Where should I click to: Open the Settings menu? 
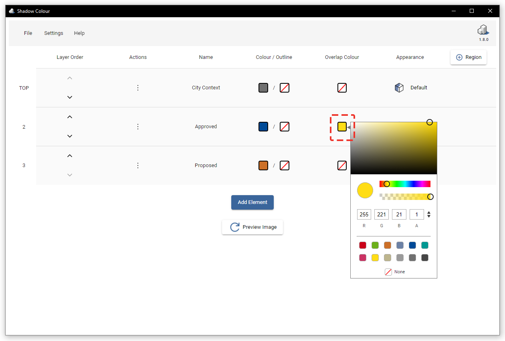coord(53,33)
